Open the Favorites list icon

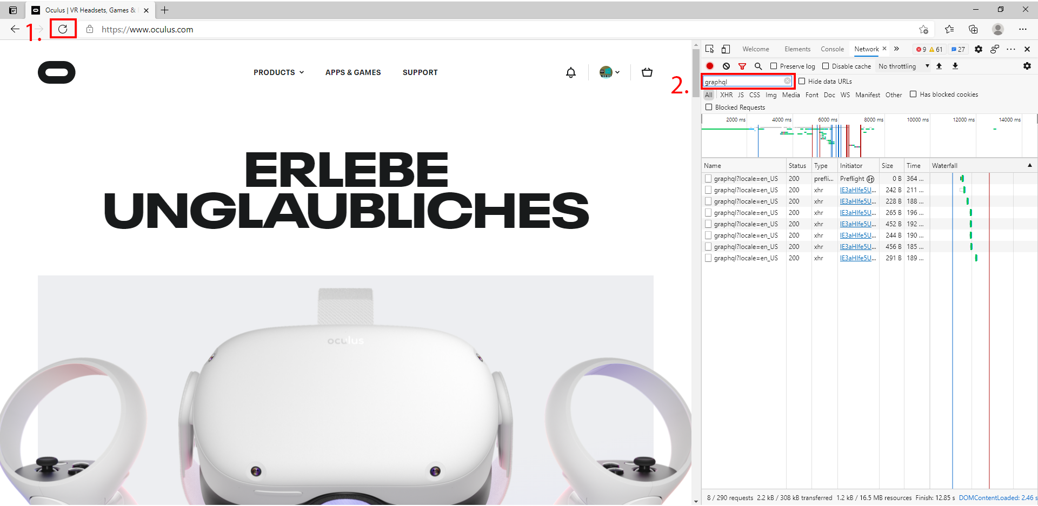[x=949, y=29]
